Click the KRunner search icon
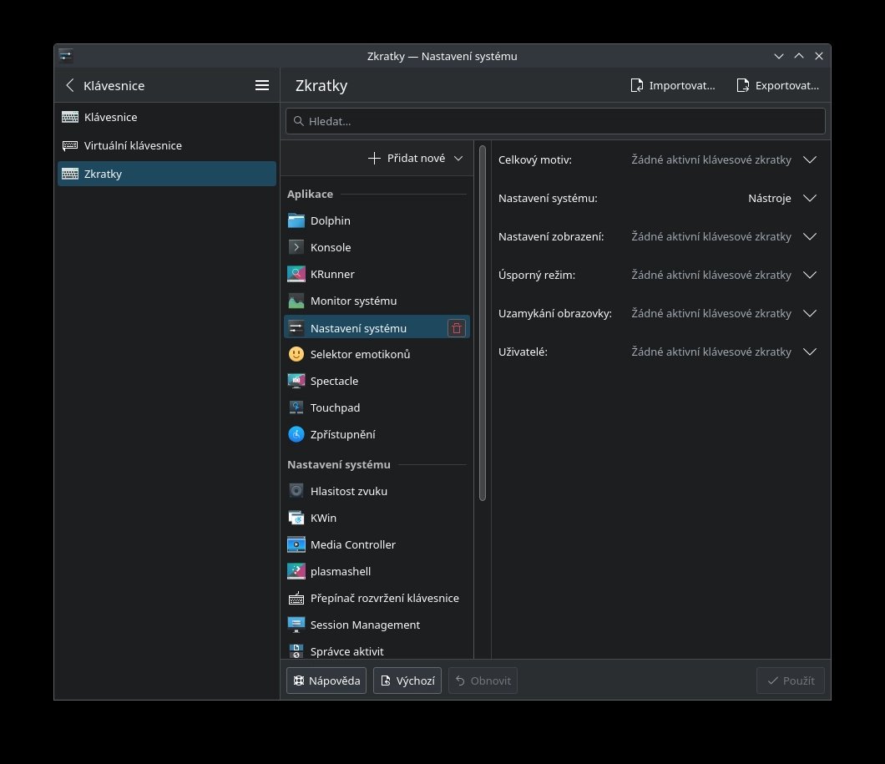The height and width of the screenshot is (764, 885). (296, 274)
